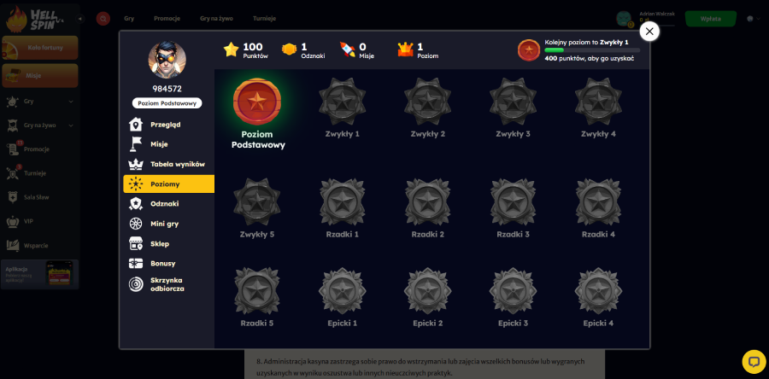
Task: Click the Odznaki shield badge icon
Action: 136,204
